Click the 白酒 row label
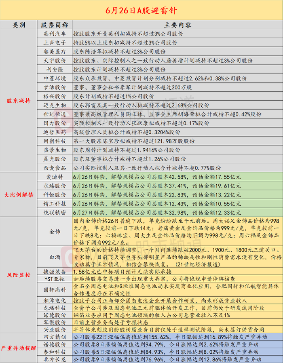The width and height of the screenshot is (283, 363). click(x=55, y=257)
